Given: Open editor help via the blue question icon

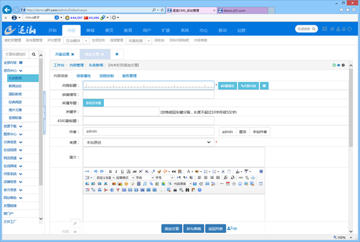Looking at the screenshot, I should click(199, 190).
